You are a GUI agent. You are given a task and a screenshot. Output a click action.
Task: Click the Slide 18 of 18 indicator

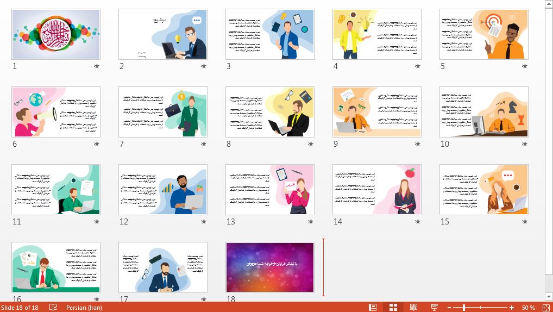20,308
